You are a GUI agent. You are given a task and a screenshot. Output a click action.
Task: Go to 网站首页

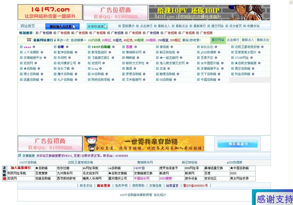(28, 26)
